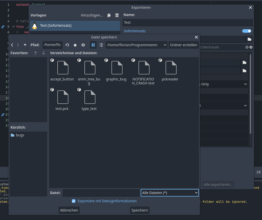Click the Datei filename input field

[101, 193]
